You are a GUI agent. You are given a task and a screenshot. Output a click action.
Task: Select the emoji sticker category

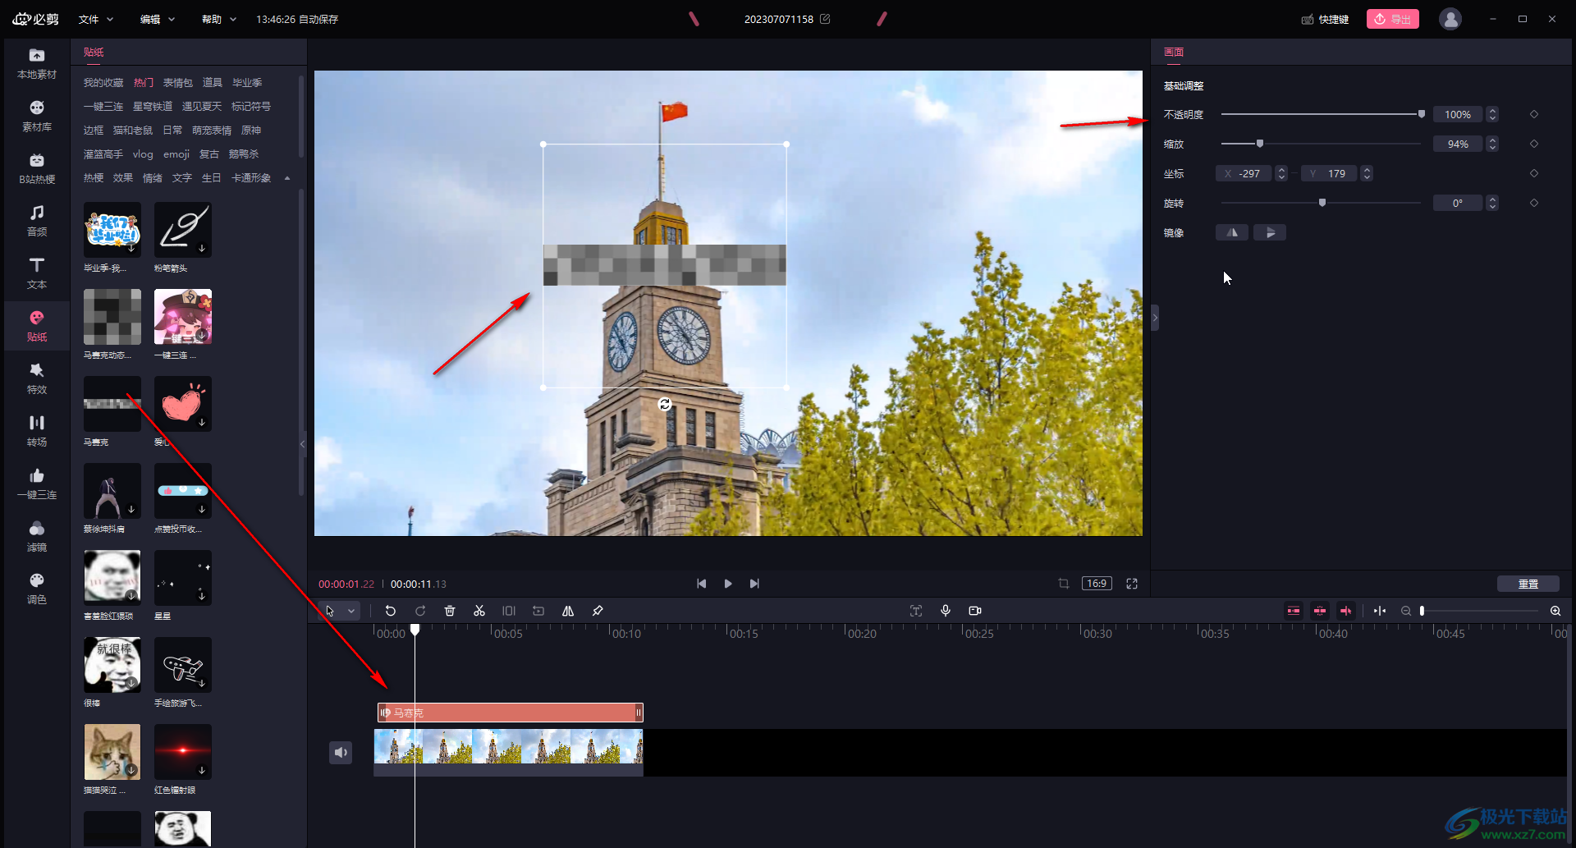click(176, 154)
